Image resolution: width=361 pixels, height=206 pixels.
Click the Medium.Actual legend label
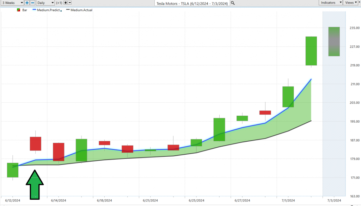tap(81, 10)
